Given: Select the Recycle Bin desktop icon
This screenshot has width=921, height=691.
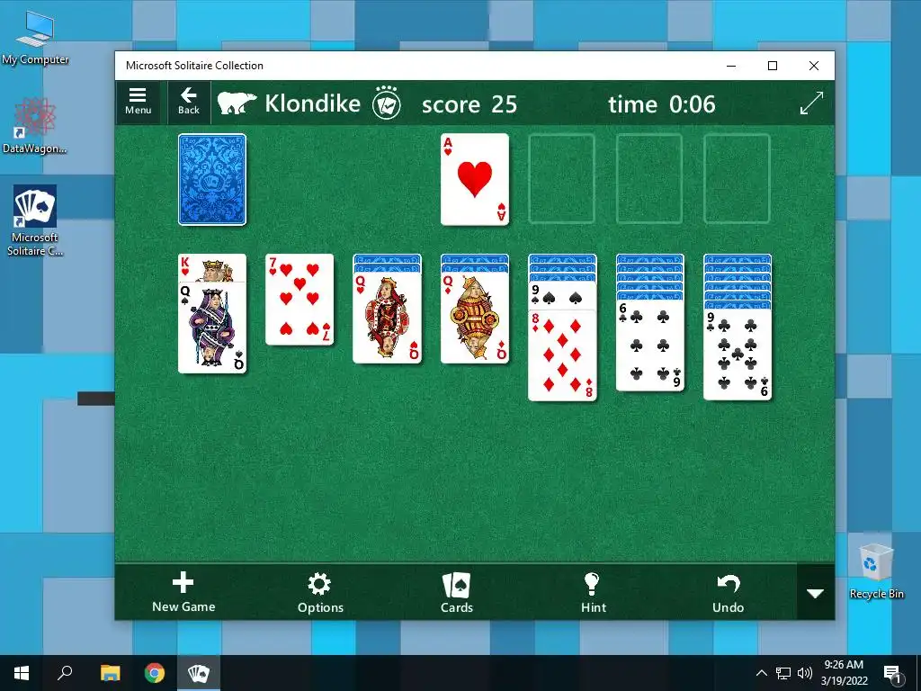Looking at the screenshot, I should (876, 571).
